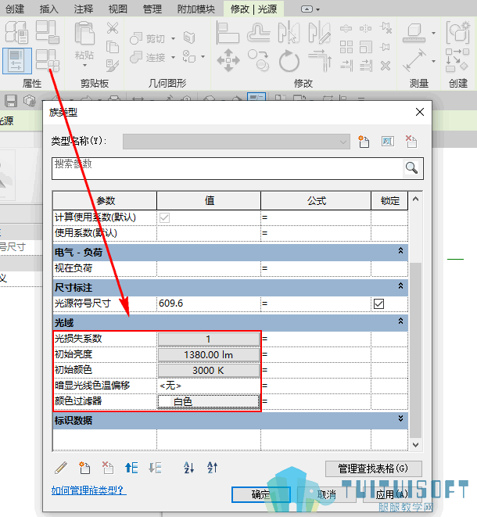Image resolution: width=477 pixels, height=517 pixels.
Task: Click the Save icon in quick access toolbar
Action: coord(10,101)
